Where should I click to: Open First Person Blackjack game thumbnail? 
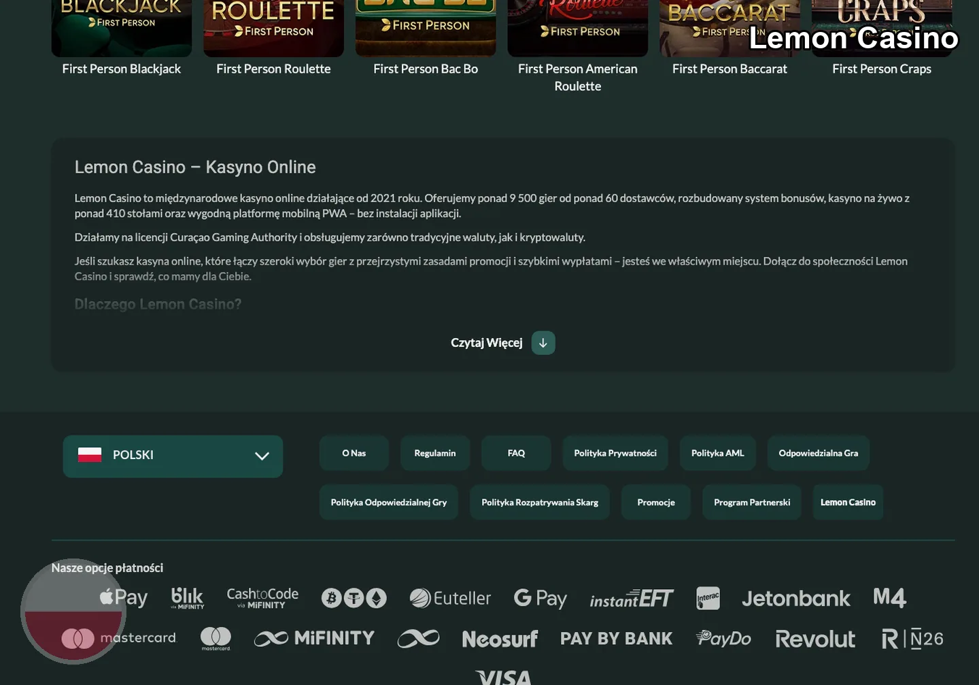(x=122, y=27)
